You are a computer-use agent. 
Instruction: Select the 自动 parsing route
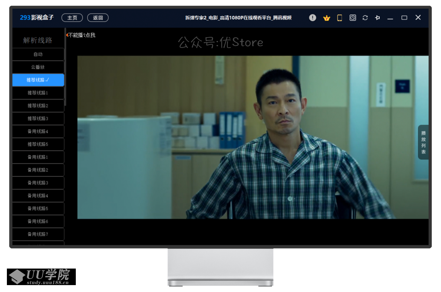point(38,54)
